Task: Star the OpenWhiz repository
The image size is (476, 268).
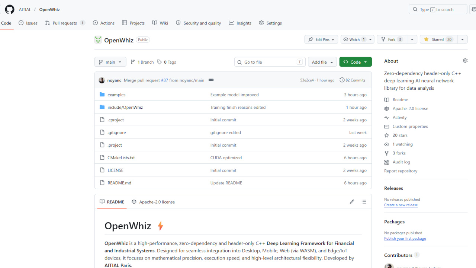Action: tap(438, 39)
